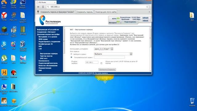Launch Skype from the desktop
The image size is (197, 111).
click(4, 45)
